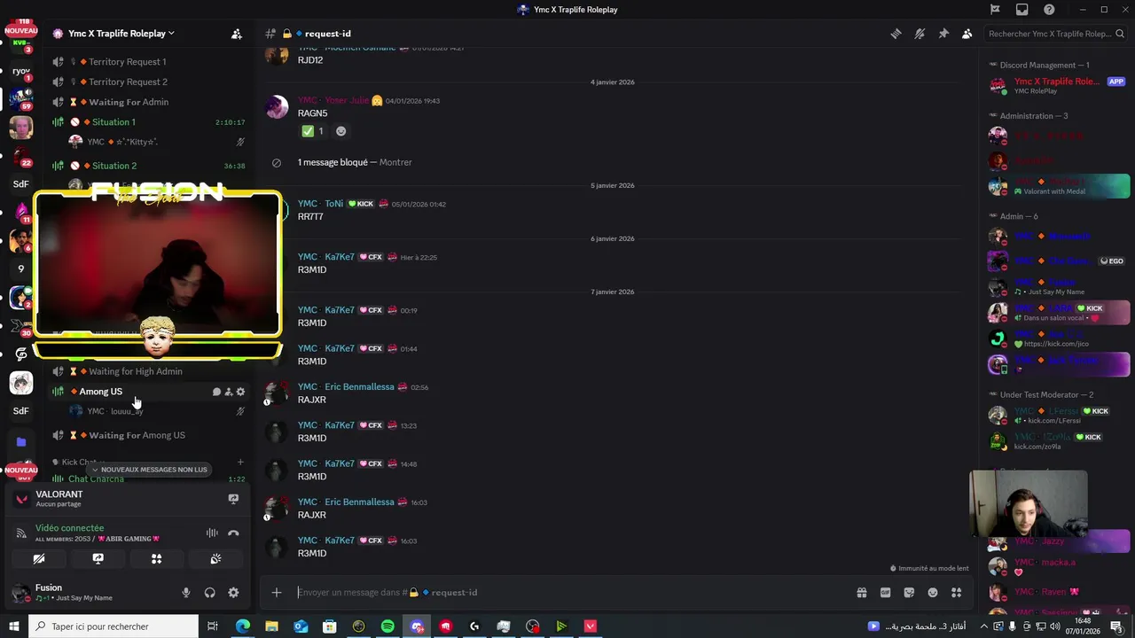Open Ymc X Traplife Role APP member

point(1058,86)
